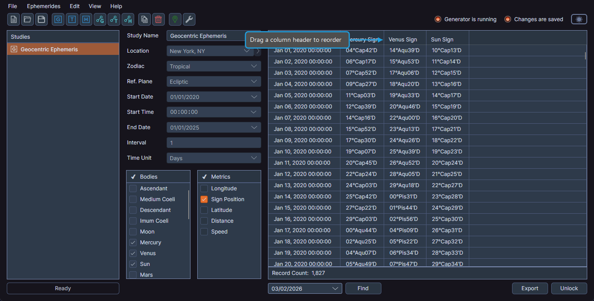Viewport: 594px width, 301px height.
Task: Select the Topocentric study T icon
Action: tap(72, 19)
